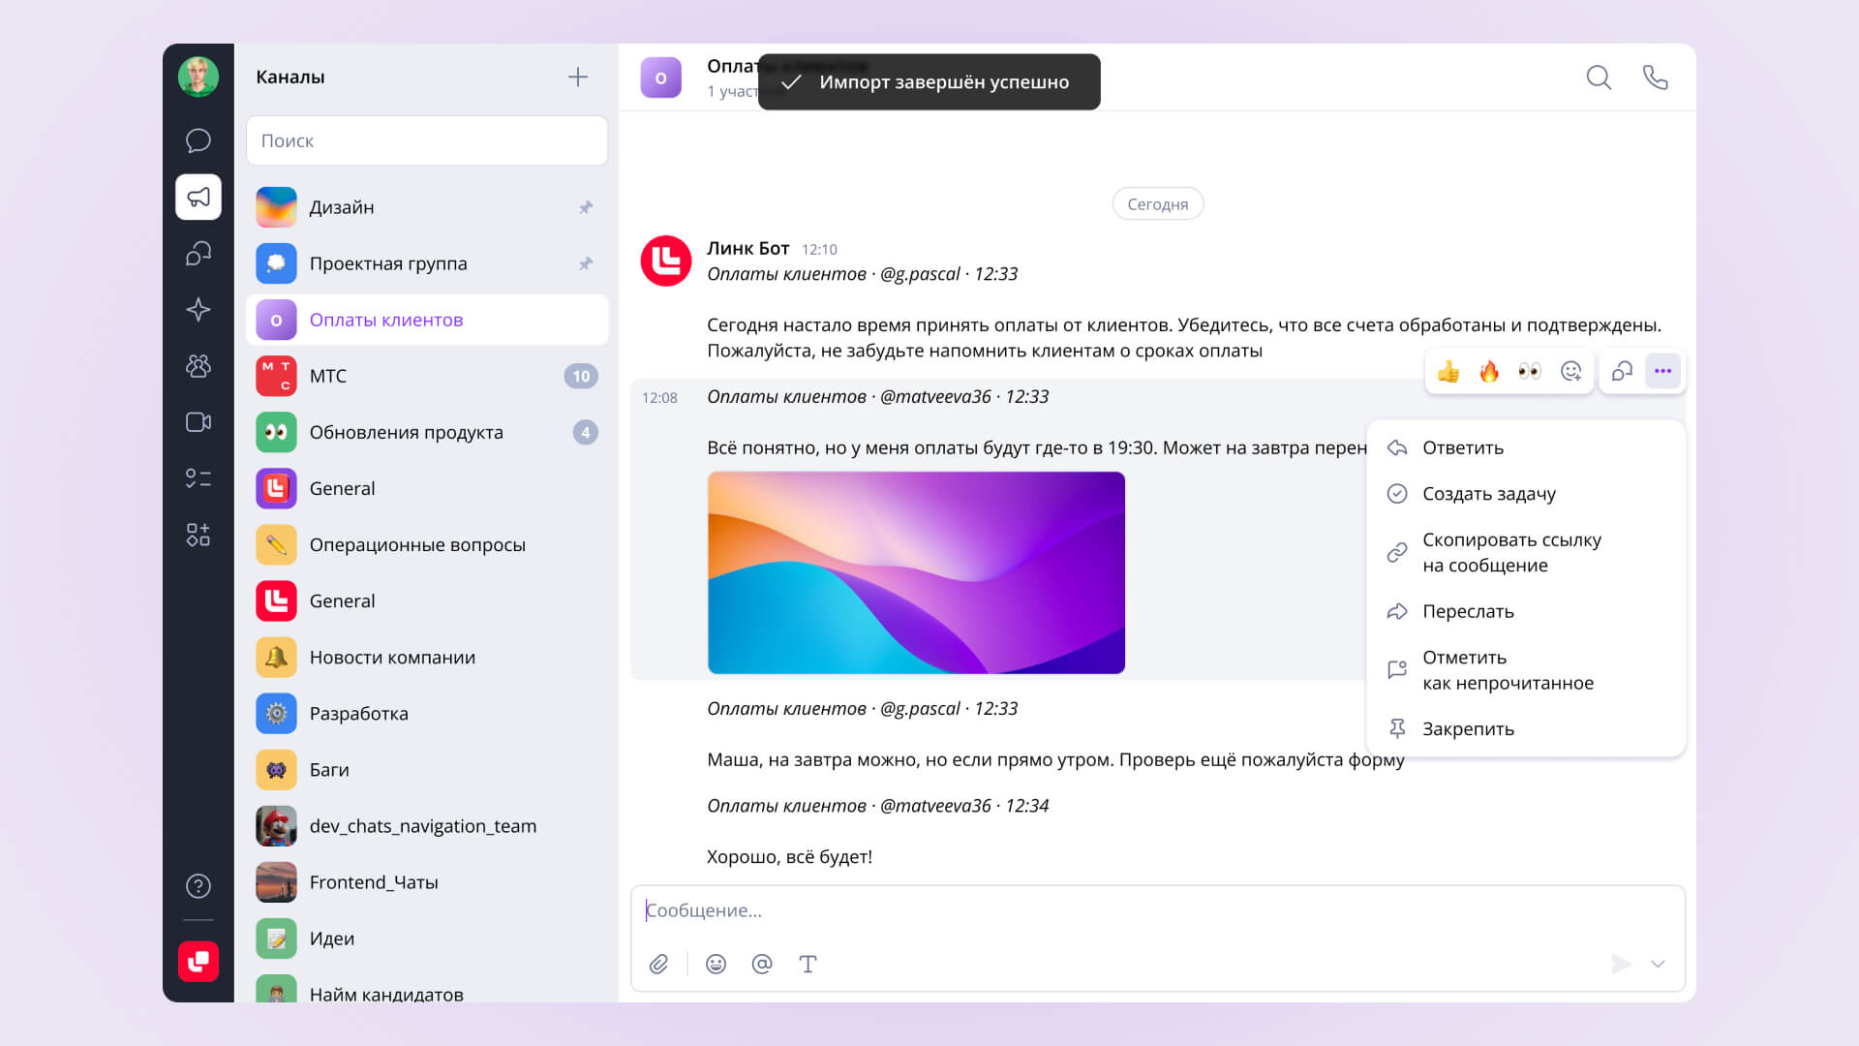
Task: Open the chats bubble icon in sidebar
Action: 198,141
